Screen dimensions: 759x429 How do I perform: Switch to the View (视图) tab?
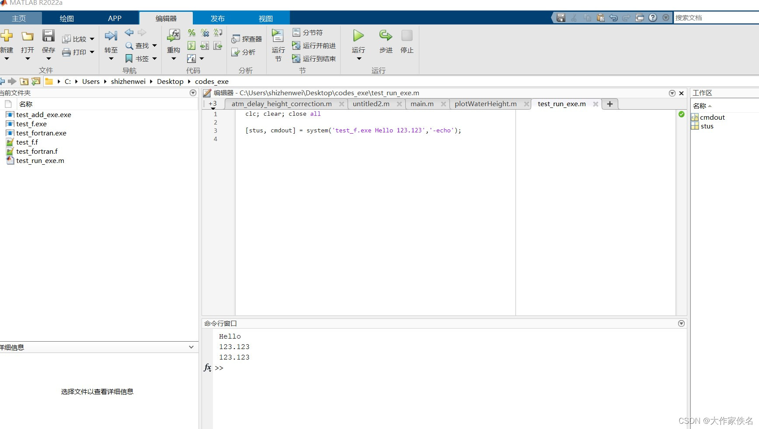coord(265,18)
